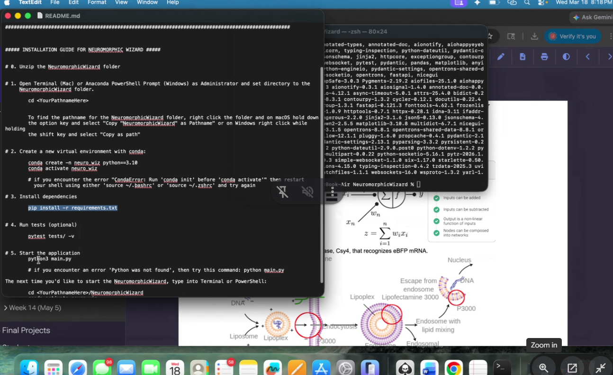Click the Chrome page search icon
The width and height of the screenshot is (613, 375).
pyautogui.click(x=511, y=36)
